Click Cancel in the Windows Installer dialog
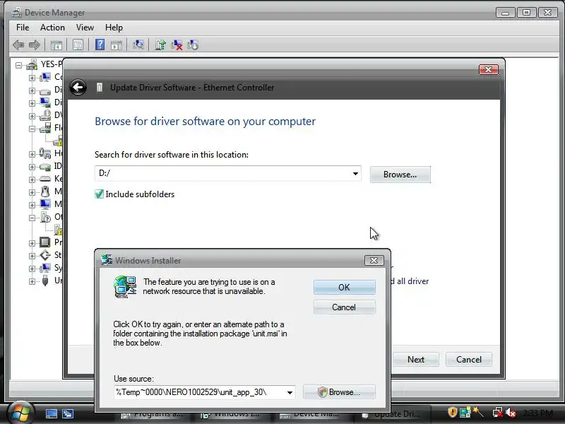 344,307
